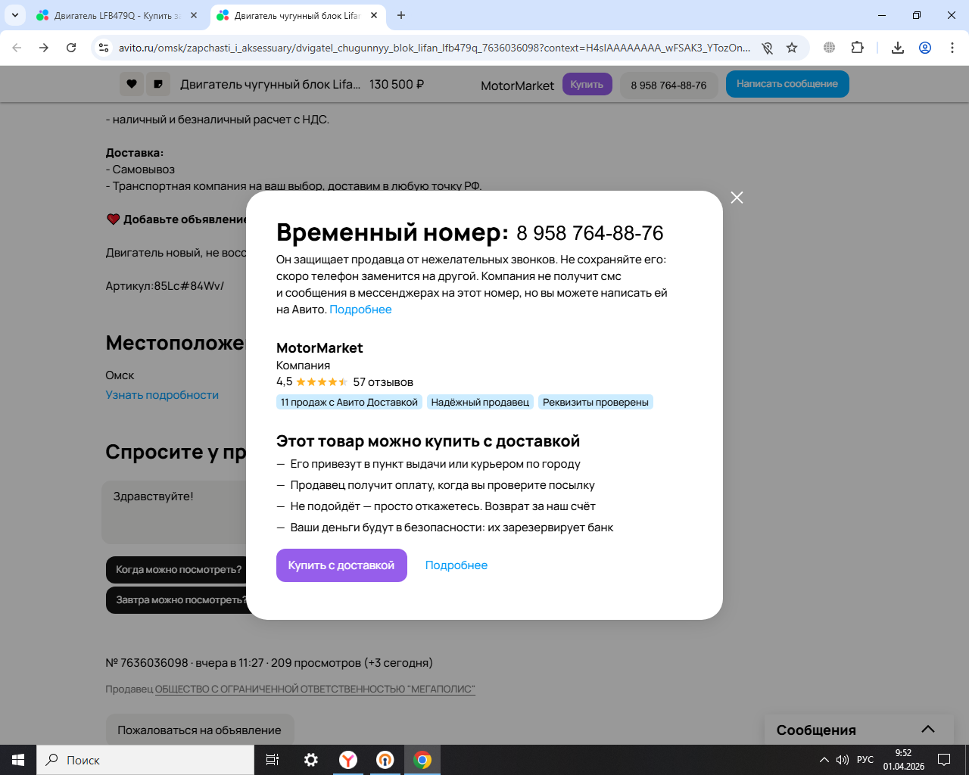Viewport: 969px width, 775px height.
Task: Open Узнать подробности location link
Action: tap(162, 395)
